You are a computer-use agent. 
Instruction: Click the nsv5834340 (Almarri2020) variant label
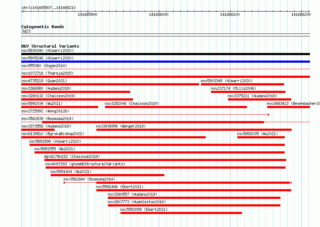[x=47, y=50]
